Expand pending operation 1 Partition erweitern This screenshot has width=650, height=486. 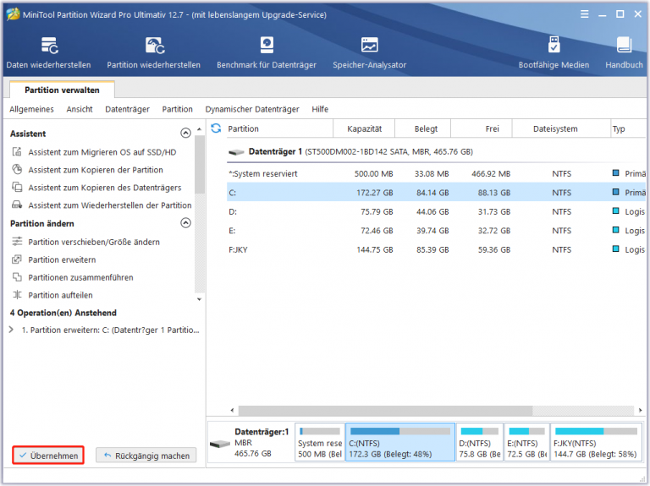[11, 330]
